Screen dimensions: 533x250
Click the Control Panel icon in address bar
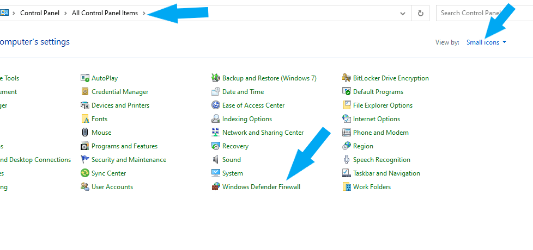tap(4, 13)
